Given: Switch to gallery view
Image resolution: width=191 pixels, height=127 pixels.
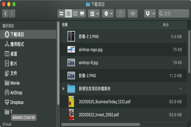Looking at the screenshot, I should coord(82,13).
